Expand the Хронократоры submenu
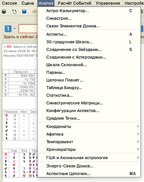Screen dimensions: 144x182 [x=89, y=149]
